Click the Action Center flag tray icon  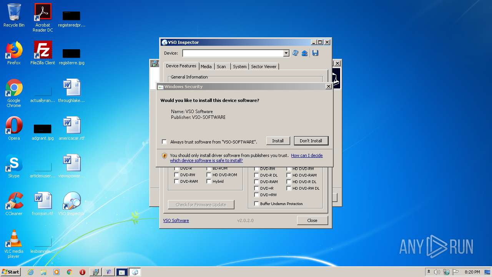(x=455, y=272)
